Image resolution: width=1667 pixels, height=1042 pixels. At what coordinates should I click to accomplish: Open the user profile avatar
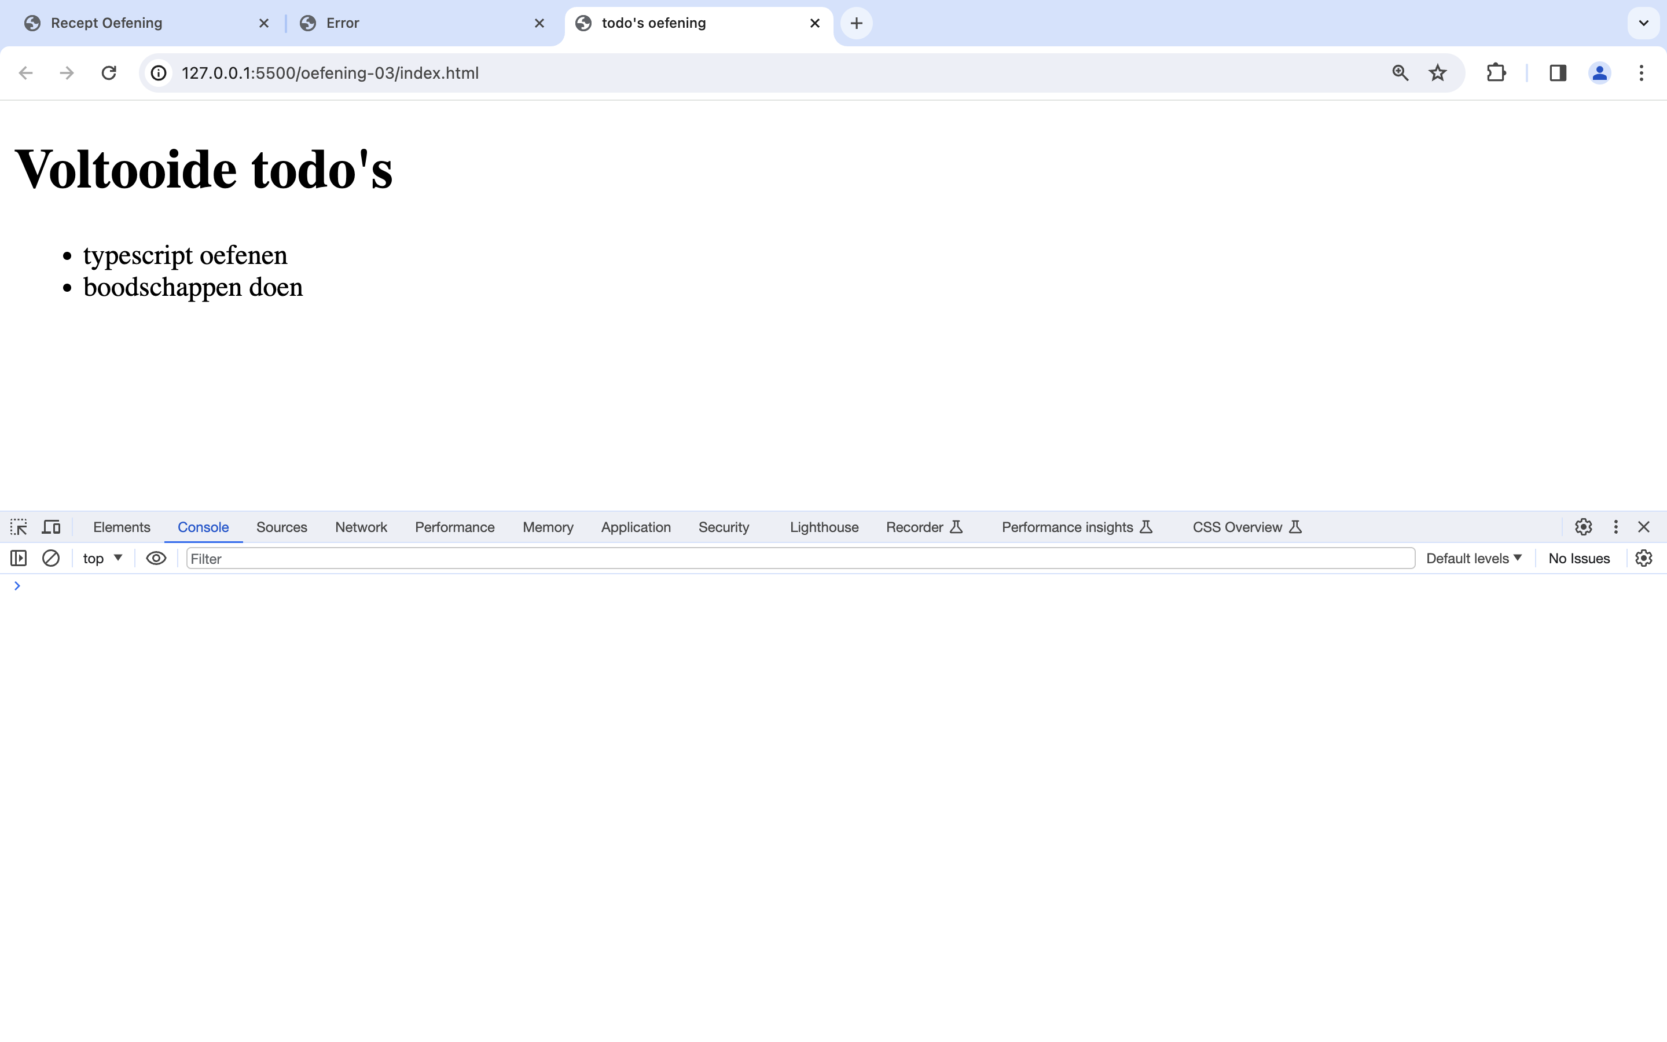pyautogui.click(x=1599, y=73)
